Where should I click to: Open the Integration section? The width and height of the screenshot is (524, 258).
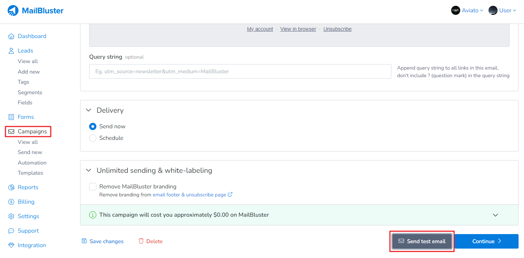(31, 245)
